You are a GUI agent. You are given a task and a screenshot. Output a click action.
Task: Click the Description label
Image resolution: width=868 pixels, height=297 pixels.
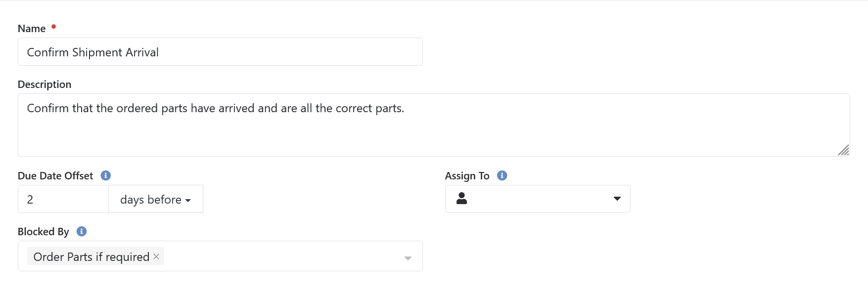click(45, 85)
